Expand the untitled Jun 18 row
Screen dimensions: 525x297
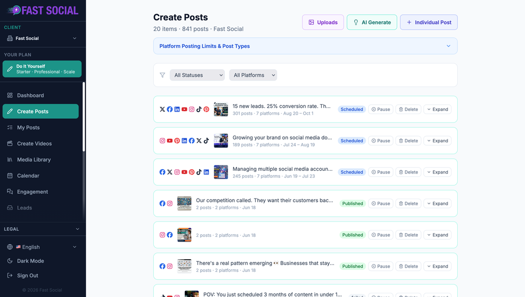(x=438, y=235)
